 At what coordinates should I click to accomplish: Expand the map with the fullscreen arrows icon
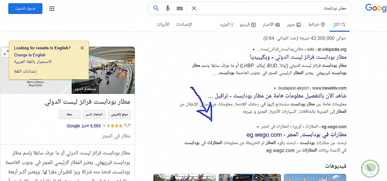(x=5, y=53)
